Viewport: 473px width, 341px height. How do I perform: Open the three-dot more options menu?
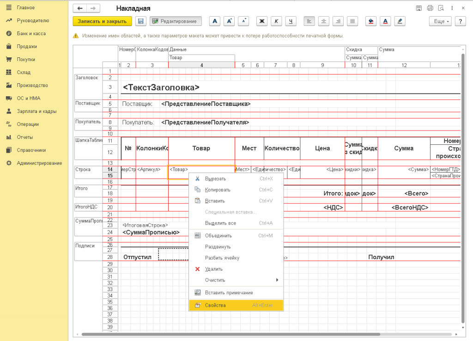[453, 8]
